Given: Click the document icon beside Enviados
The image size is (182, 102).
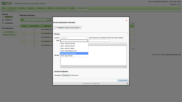Looking at the screenshot, I should pos(3,20).
